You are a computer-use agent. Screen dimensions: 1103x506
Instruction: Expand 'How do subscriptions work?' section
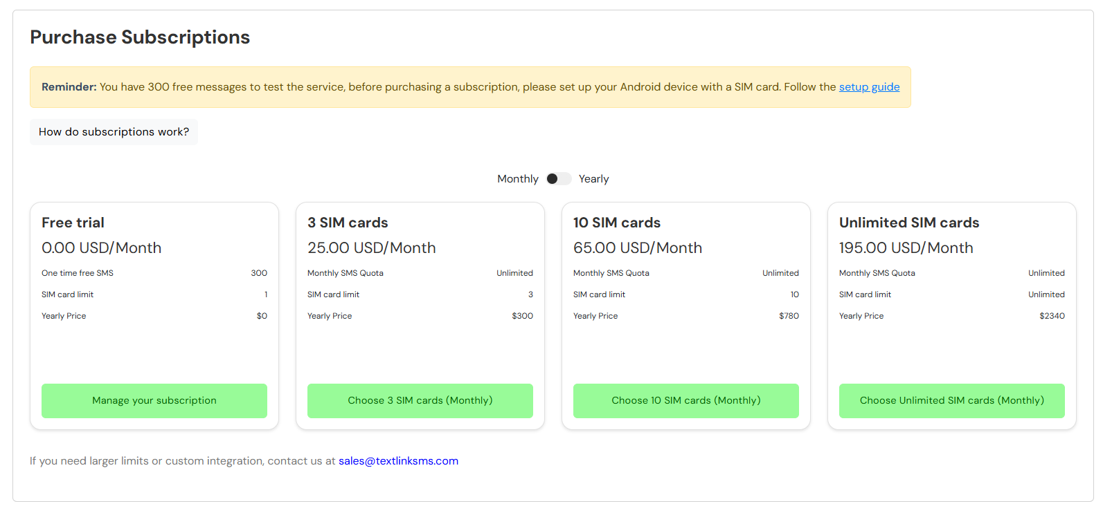tap(114, 132)
